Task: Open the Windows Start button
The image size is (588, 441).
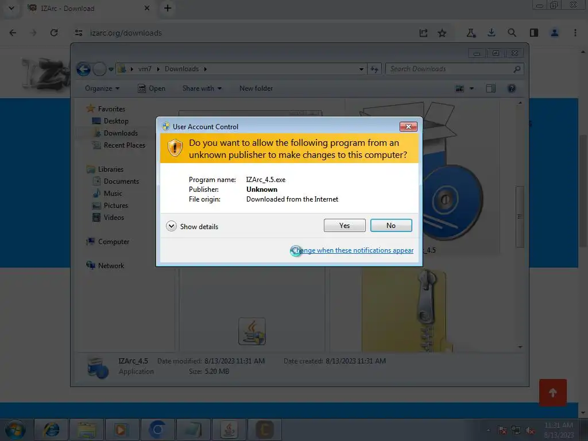Action: tap(15, 430)
